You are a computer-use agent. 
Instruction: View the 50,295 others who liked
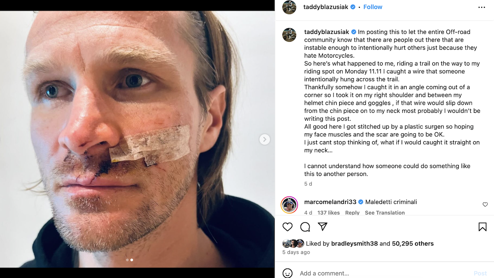pos(412,243)
